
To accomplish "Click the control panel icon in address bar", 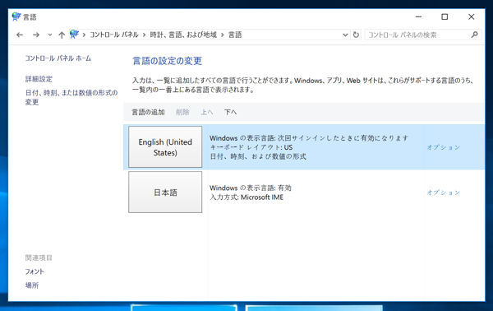I will 74,35.
